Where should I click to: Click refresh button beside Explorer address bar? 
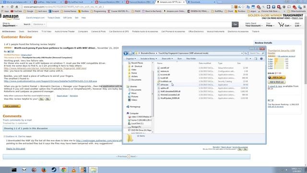coord(245,53)
